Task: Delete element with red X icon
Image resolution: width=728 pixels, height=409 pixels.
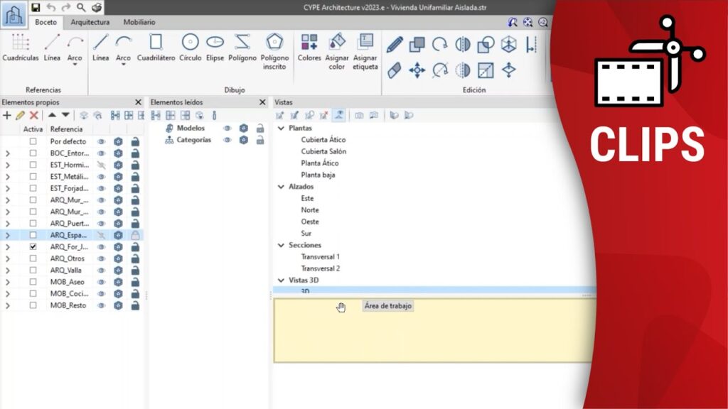Action: click(33, 115)
